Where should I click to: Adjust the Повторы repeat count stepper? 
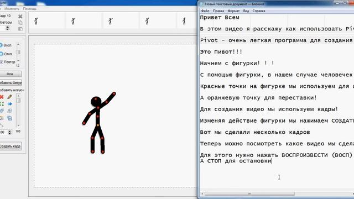(7, 28)
